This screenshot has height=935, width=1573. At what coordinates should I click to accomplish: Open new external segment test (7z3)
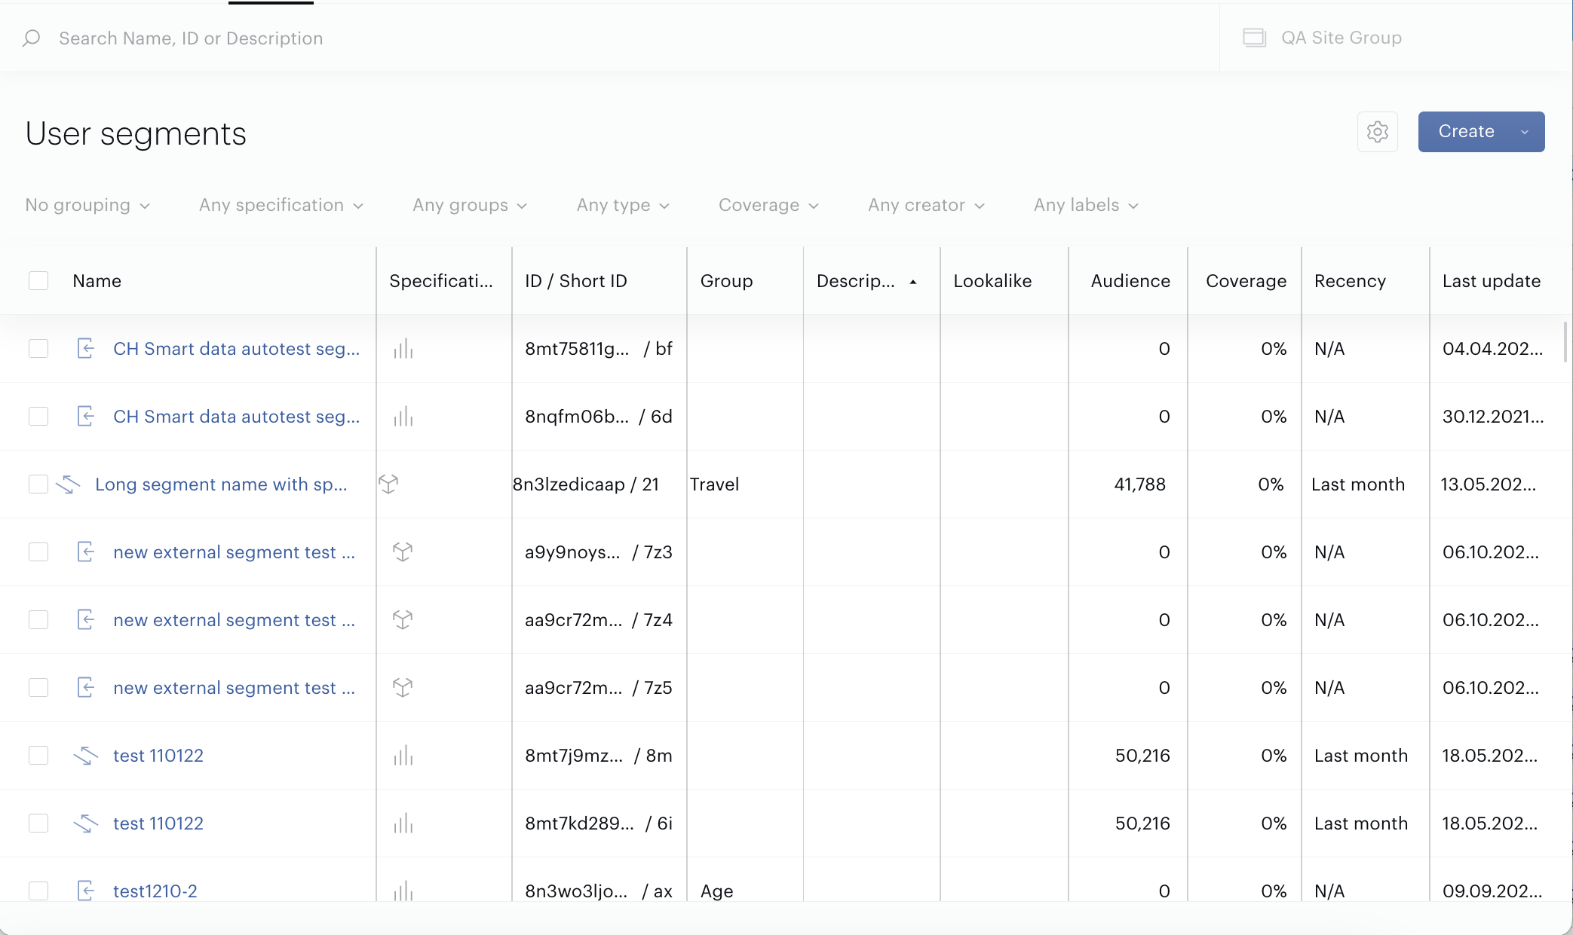[x=234, y=552]
